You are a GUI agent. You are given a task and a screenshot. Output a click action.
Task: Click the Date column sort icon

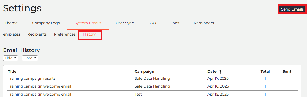coord(220,72)
